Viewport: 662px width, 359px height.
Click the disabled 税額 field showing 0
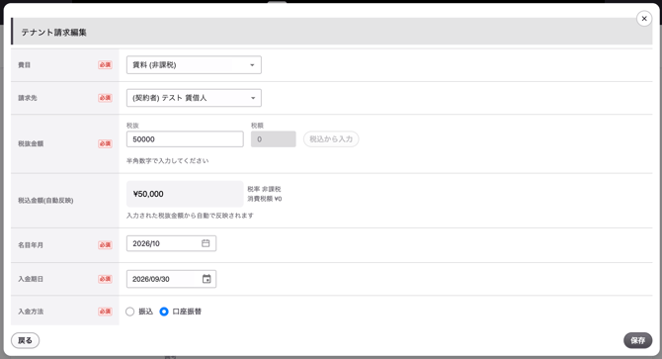click(x=273, y=139)
